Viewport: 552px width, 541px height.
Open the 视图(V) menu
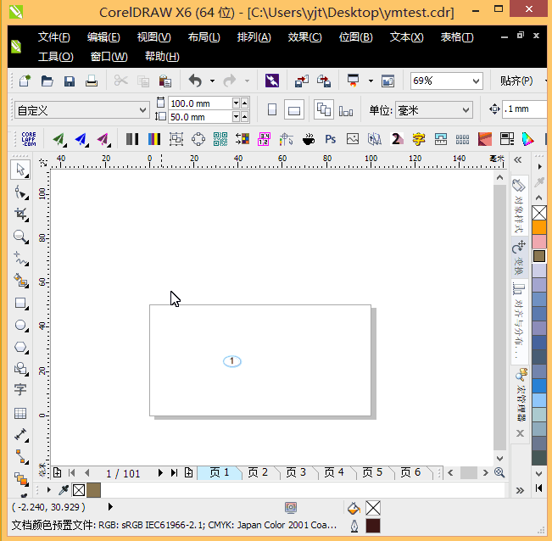pyautogui.click(x=153, y=37)
